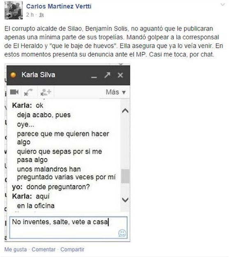The width and height of the screenshot is (234, 257).
Task: Click the phone call icon in chat
Action: tap(28, 92)
